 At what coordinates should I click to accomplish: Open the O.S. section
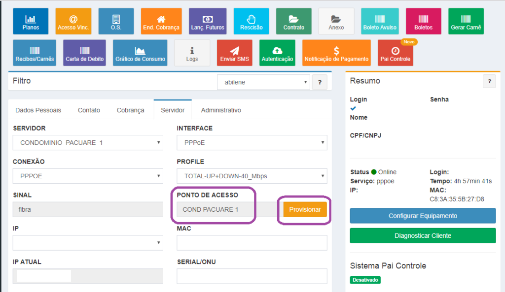[x=115, y=21]
